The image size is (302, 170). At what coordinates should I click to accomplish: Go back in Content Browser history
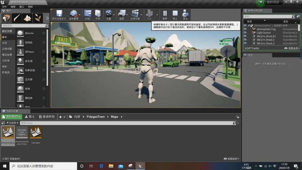click(x=61, y=117)
